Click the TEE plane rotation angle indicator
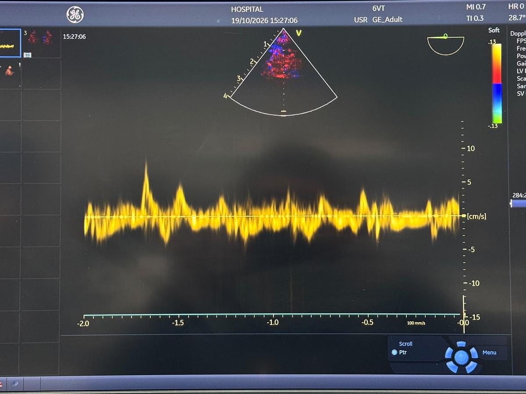526x394 pixels. 445,44
